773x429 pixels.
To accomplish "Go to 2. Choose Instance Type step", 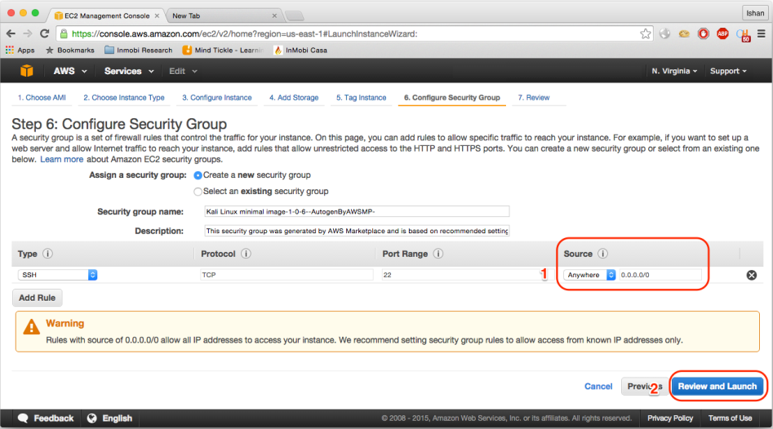I will click(x=124, y=98).
